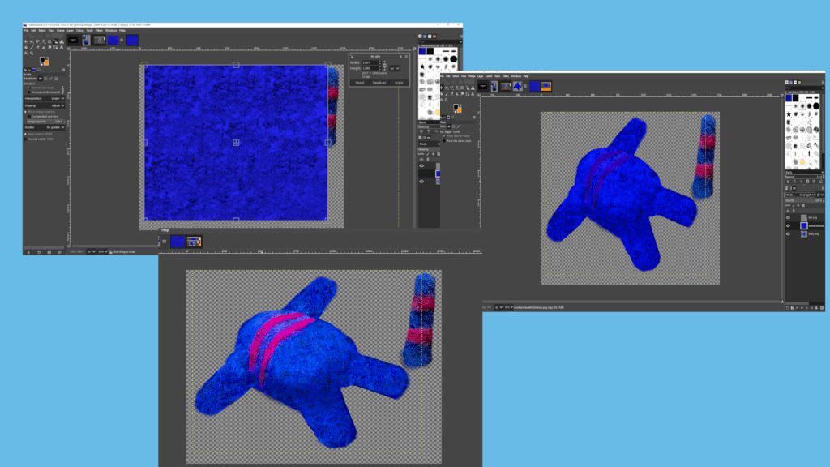Click Height field in Scale dialog
830x467 pixels.
tap(370, 68)
